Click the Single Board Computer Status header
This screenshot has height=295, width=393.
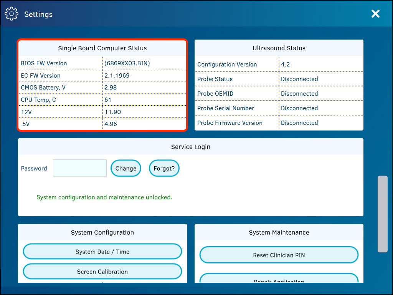pyautogui.click(x=102, y=48)
